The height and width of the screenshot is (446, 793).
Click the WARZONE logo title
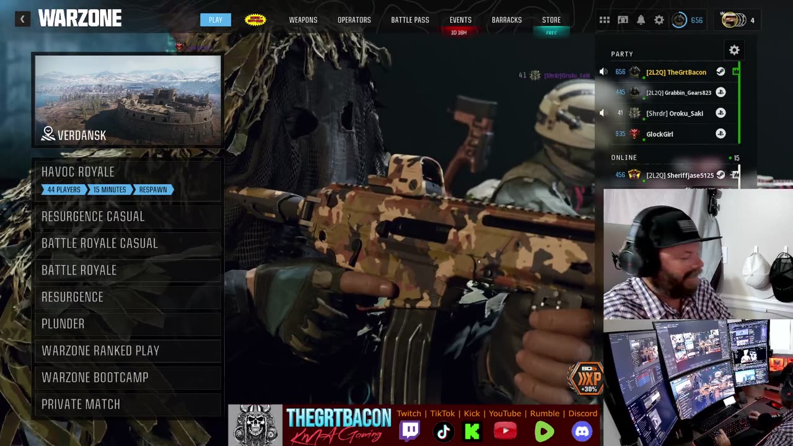80,19
